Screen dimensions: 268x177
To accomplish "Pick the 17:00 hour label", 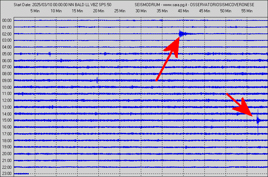I will [x=7, y=134].
